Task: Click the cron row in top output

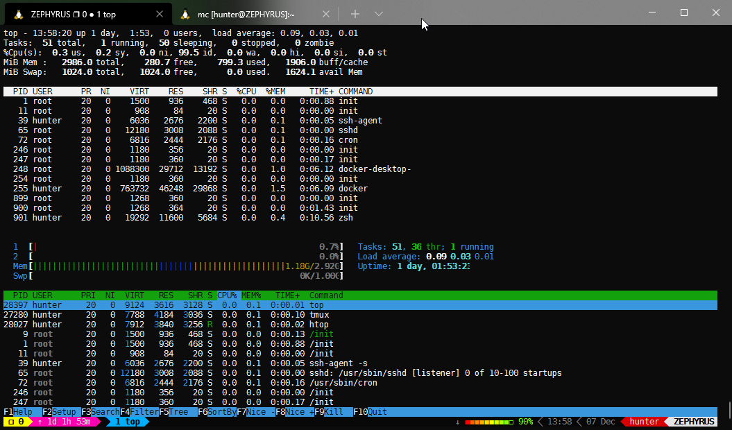Action: pyautogui.click(x=360, y=140)
